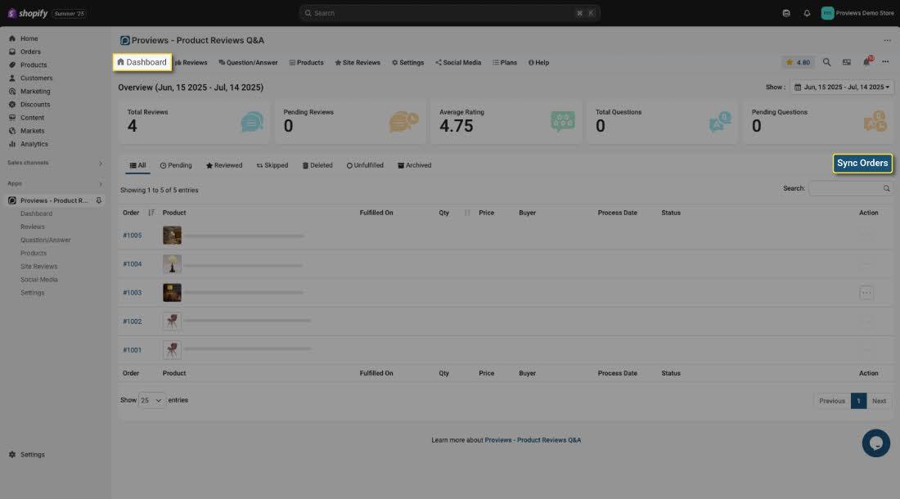The height and width of the screenshot is (499, 900).
Task: Click the pin icon beside Proviews app
Action: pyautogui.click(x=99, y=200)
